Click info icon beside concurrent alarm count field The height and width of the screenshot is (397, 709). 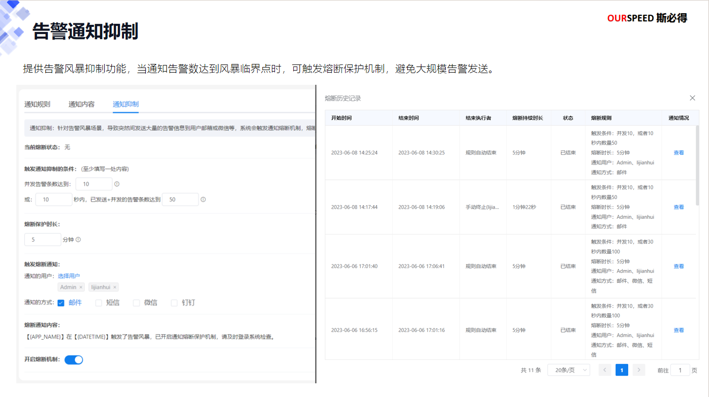coord(117,184)
